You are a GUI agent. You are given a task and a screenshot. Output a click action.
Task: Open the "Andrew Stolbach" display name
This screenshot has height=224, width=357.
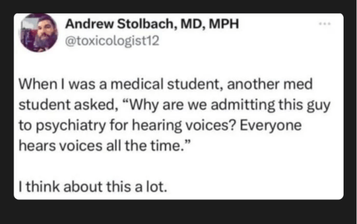pyautogui.click(x=107, y=25)
